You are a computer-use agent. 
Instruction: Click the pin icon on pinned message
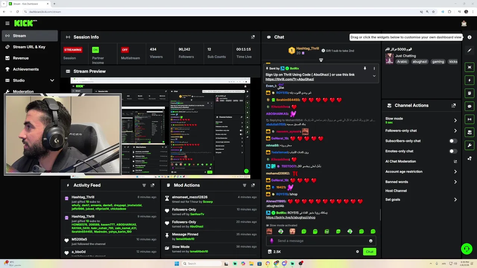(365, 68)
